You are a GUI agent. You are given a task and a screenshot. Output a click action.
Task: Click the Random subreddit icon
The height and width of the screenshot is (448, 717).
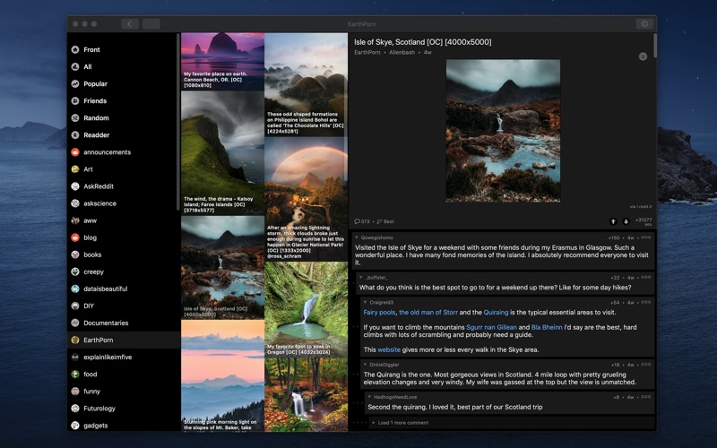[x=75, y=118]
